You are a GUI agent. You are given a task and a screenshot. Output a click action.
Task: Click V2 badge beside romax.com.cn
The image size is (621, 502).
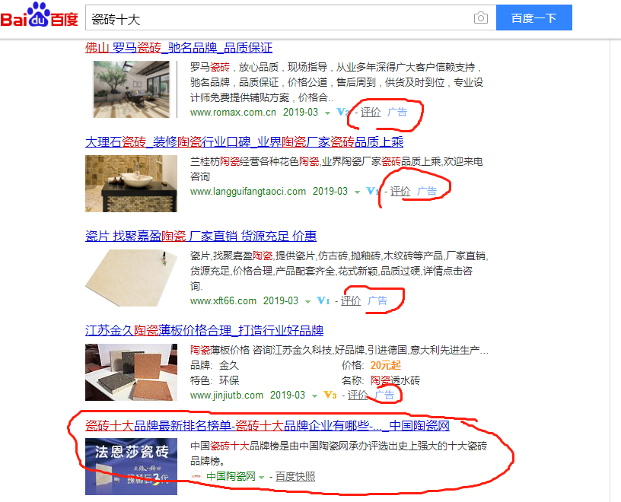pyautogui.click(x=342, y=113)
